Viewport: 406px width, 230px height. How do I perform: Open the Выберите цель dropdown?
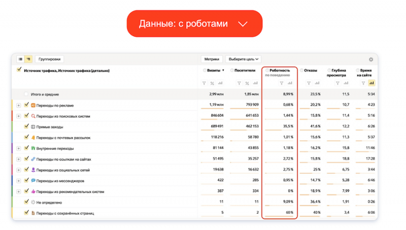coord(243,59)
